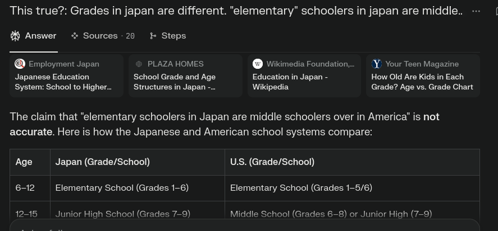Click the Steps tab icon
Viewport: 498px width, 231px height.
[153, 36]
